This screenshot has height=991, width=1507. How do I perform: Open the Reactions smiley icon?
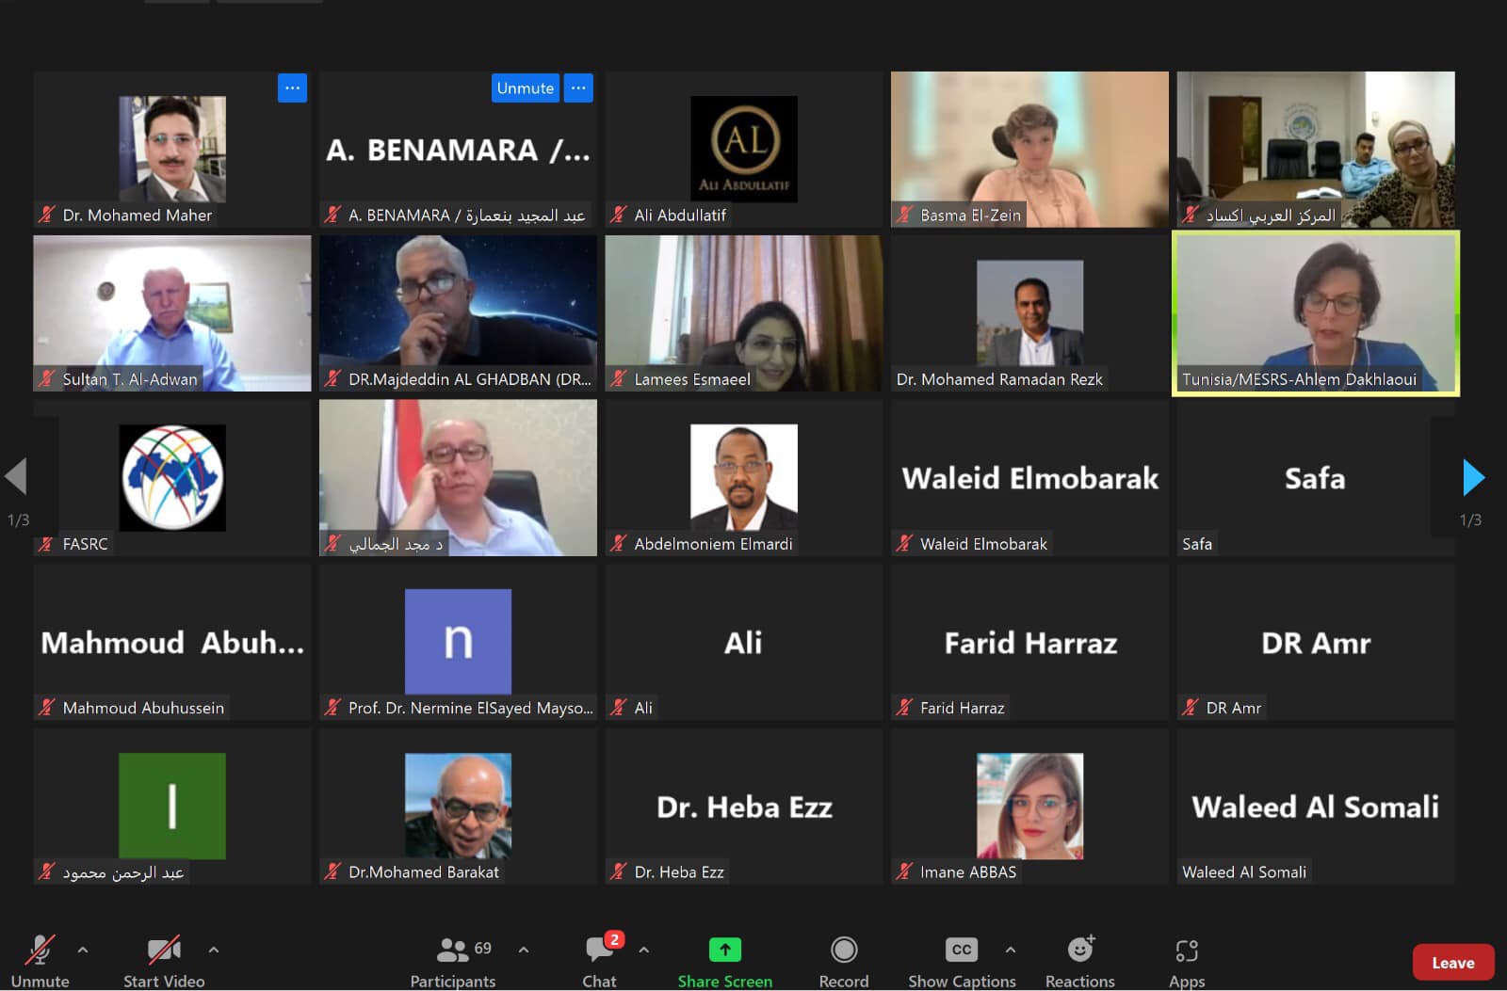[x=1080, y=950]
